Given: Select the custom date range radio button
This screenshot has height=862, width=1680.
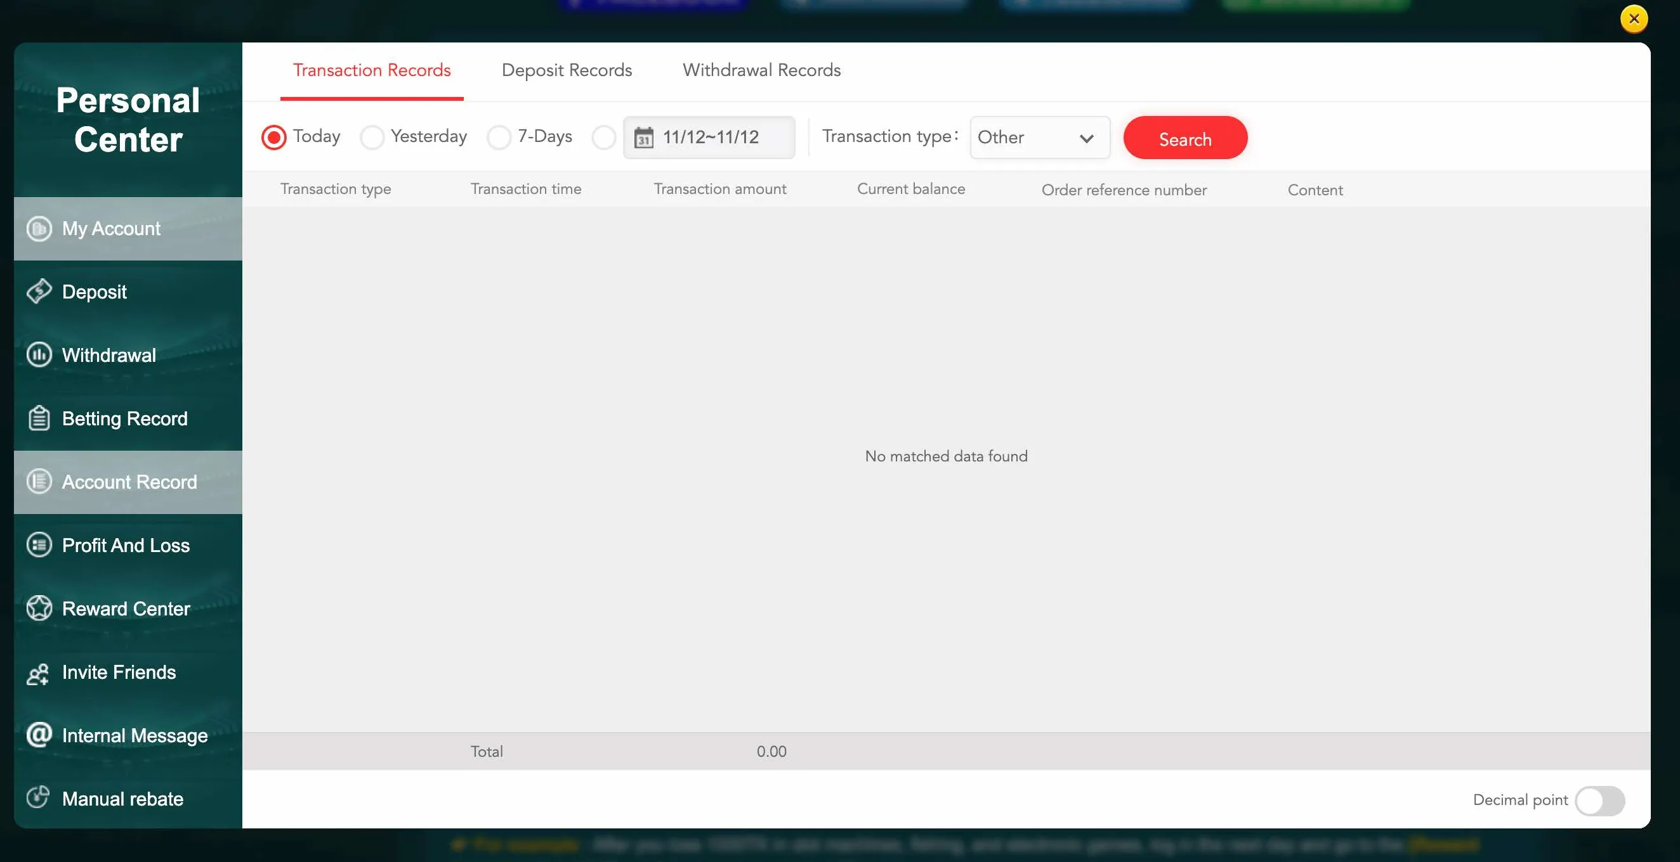Looking at the screenshot, I should point(603,138).
